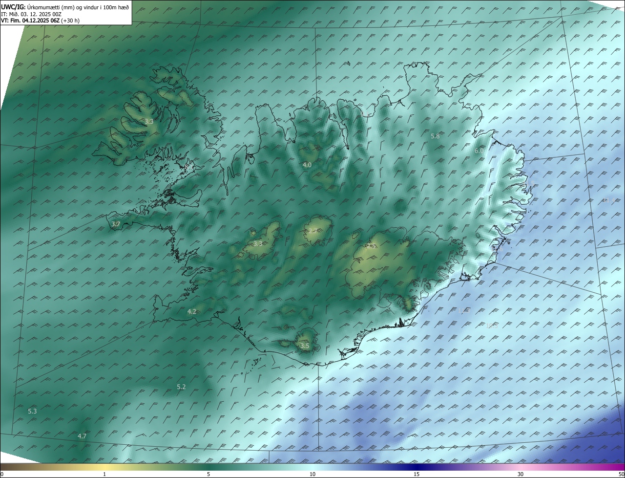
Task: Click the valid time line "VT: Fim. 04.12.2025 06Z"
Action: coord(30,21)
